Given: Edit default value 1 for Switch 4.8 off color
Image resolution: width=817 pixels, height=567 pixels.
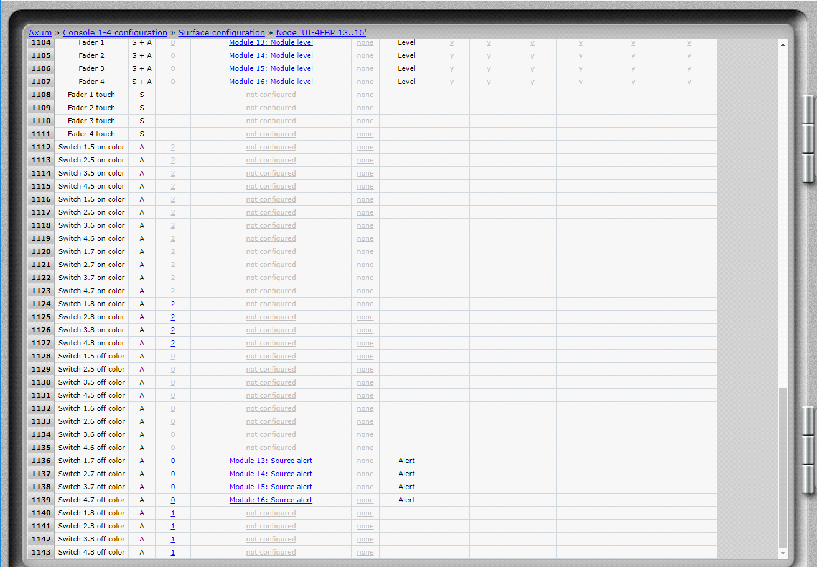Looking at the screenshot, I should pos(173,552).
